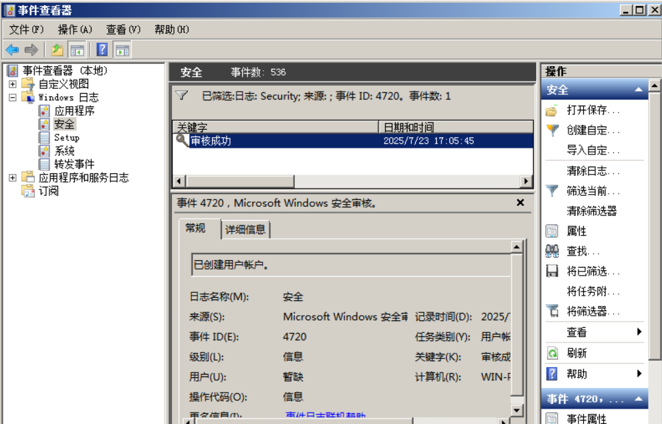Open the 查看 submenu arrow in actions pane
This screenshot has width=662, height=424.
pos(641,332)
